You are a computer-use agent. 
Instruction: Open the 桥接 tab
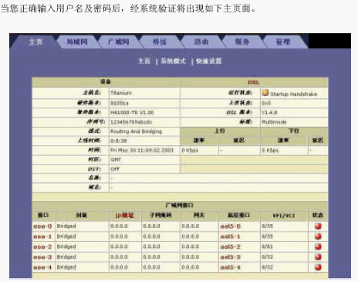[160, 42]
